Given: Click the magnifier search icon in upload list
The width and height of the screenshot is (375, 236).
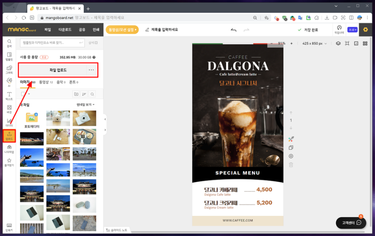Looking at the screenshot, I should pyautogui.click(x=92, y=94).
